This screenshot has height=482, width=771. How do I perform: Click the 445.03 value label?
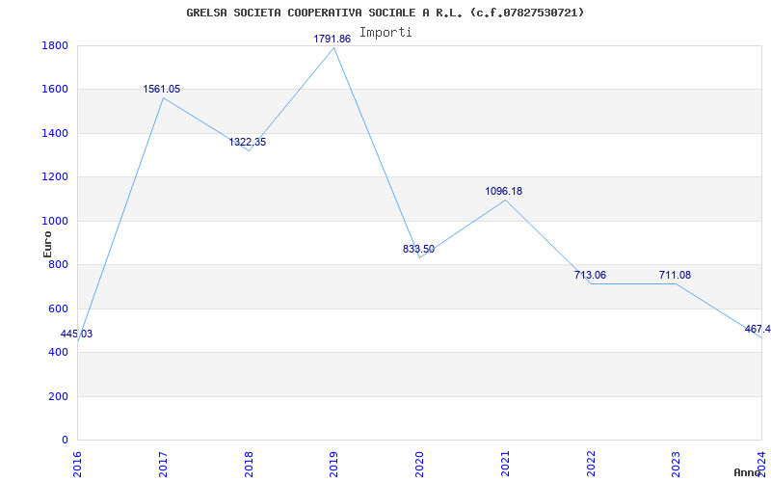tap(76, 334)
